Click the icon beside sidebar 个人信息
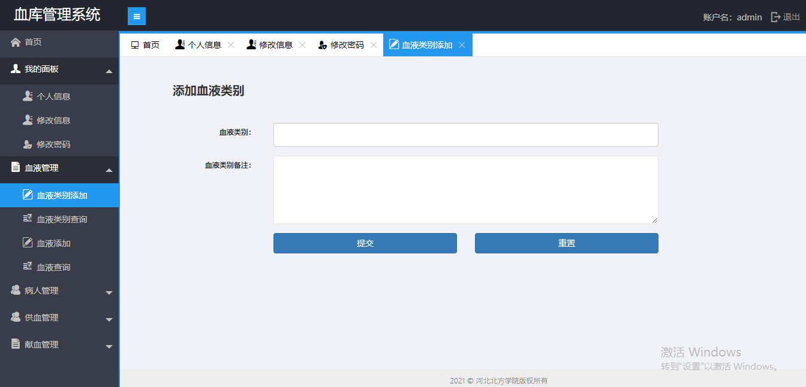The image size is (806, 387). [28, 96]
